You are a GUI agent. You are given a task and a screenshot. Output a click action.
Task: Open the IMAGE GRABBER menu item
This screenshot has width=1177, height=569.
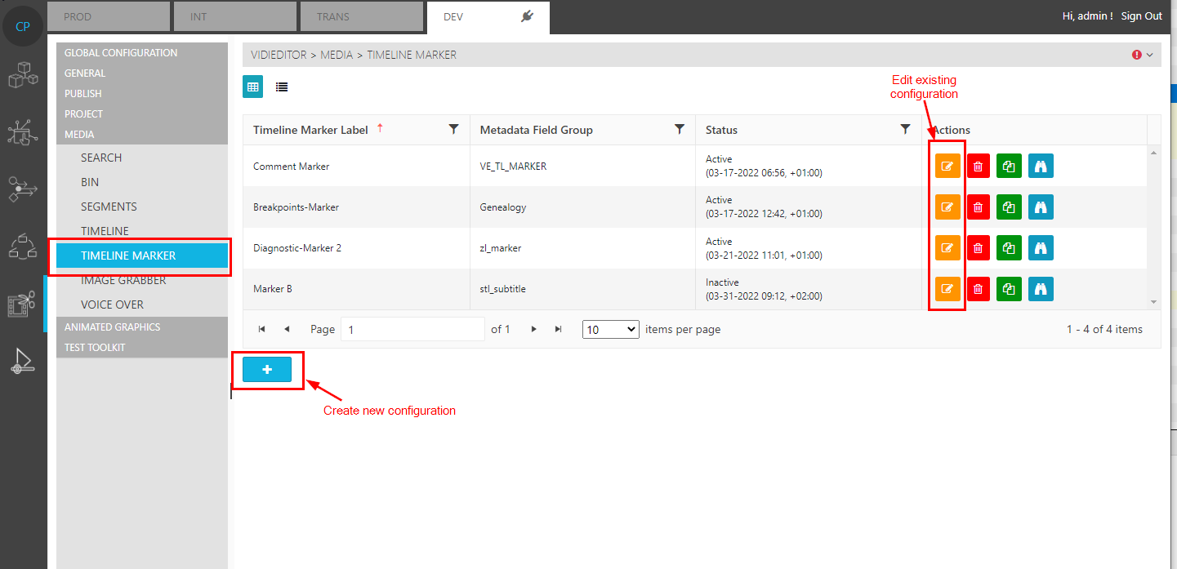pos(123,280)
